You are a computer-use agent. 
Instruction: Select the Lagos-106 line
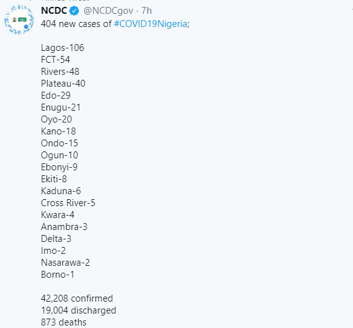tap(62, 48)
